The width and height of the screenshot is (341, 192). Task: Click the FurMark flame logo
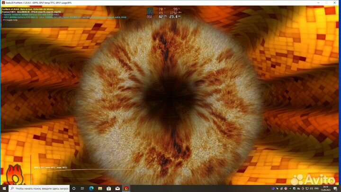[14, 175]
